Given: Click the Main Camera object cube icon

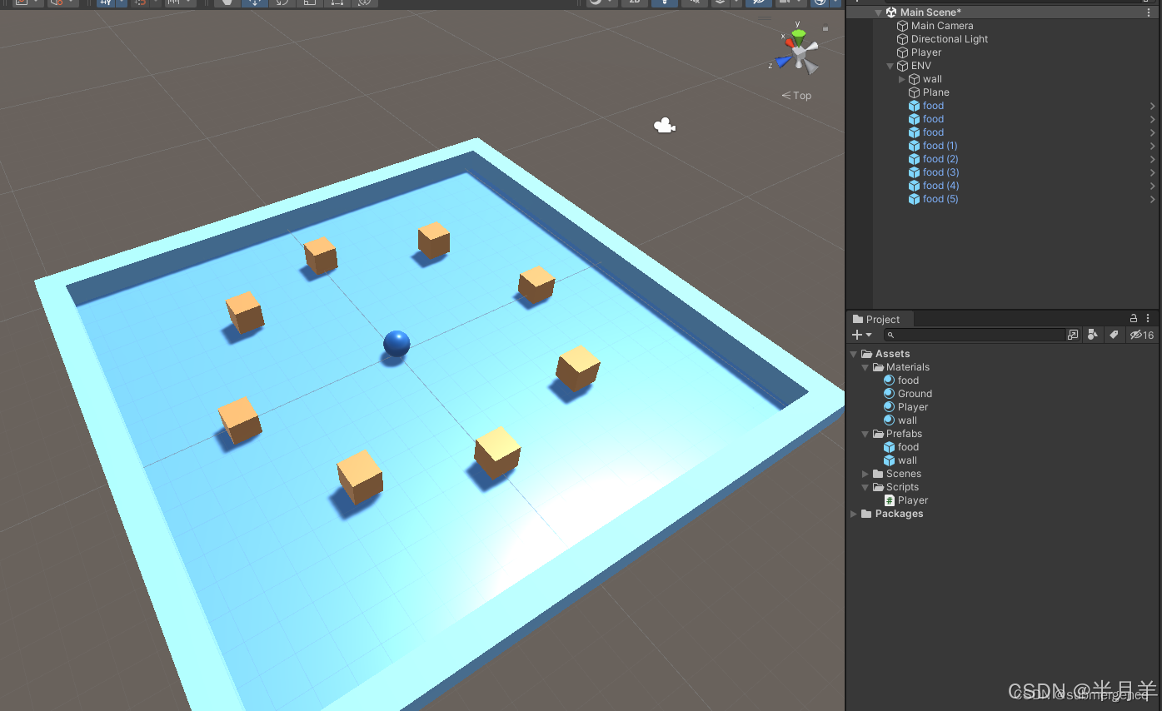Looking at the screenshot, I should (x=902, y=26).
